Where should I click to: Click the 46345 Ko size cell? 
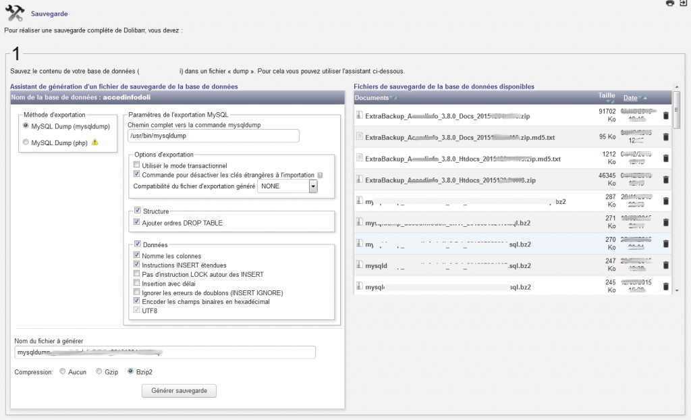[x=607, y=179]
